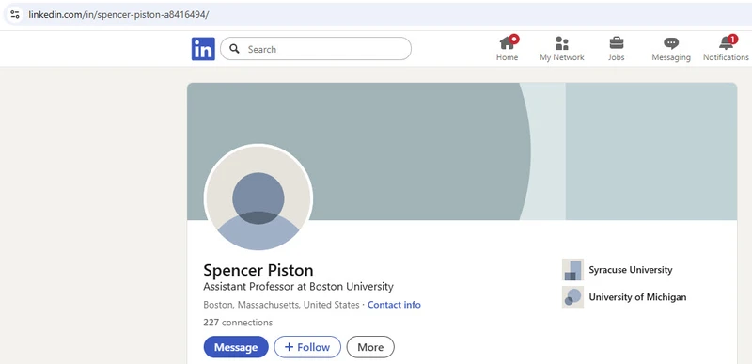Viewport: 752px width, 364px height.
Task: Open University of Michigan link
Action: (x=637, y=297)
